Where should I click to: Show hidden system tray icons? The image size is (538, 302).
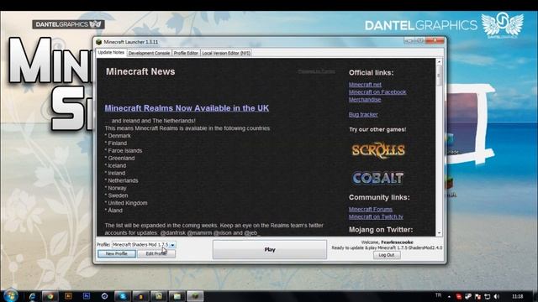pyautogui.click(x=449, y=296)
